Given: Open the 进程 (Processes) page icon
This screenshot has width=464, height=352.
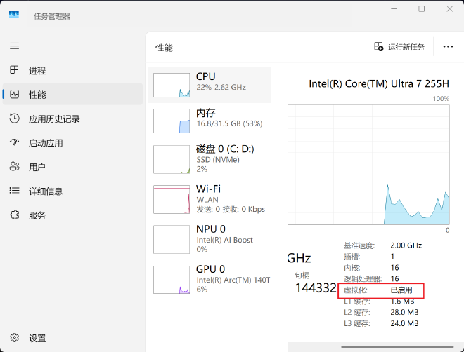Looking at the screenshot, I should pyautogui.click(x=14, y=70).
